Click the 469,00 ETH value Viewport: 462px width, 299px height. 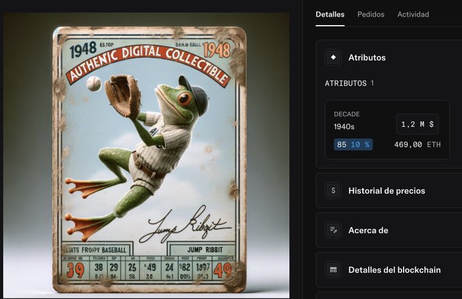pyautogui.click(x=417, y=144)
